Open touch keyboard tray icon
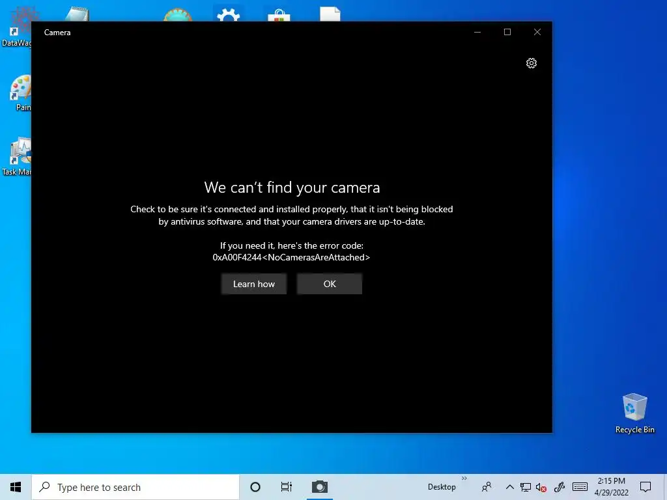This screenshot has height=500, width=667. pos(580,487)
